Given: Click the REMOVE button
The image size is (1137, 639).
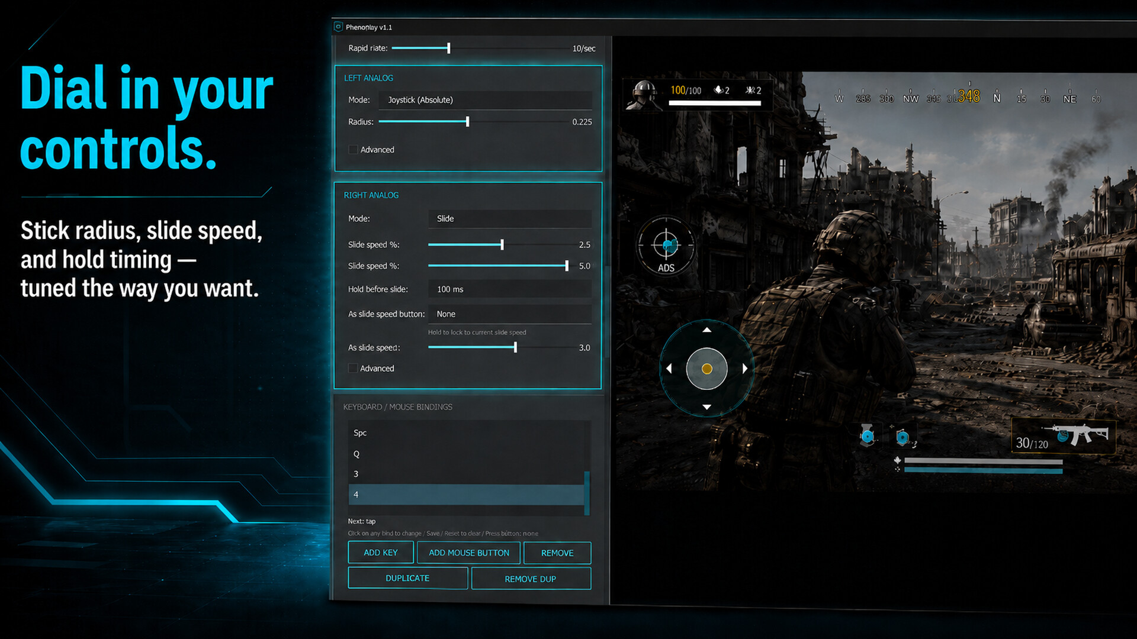Looking at the screenshot, I should 557,553.
